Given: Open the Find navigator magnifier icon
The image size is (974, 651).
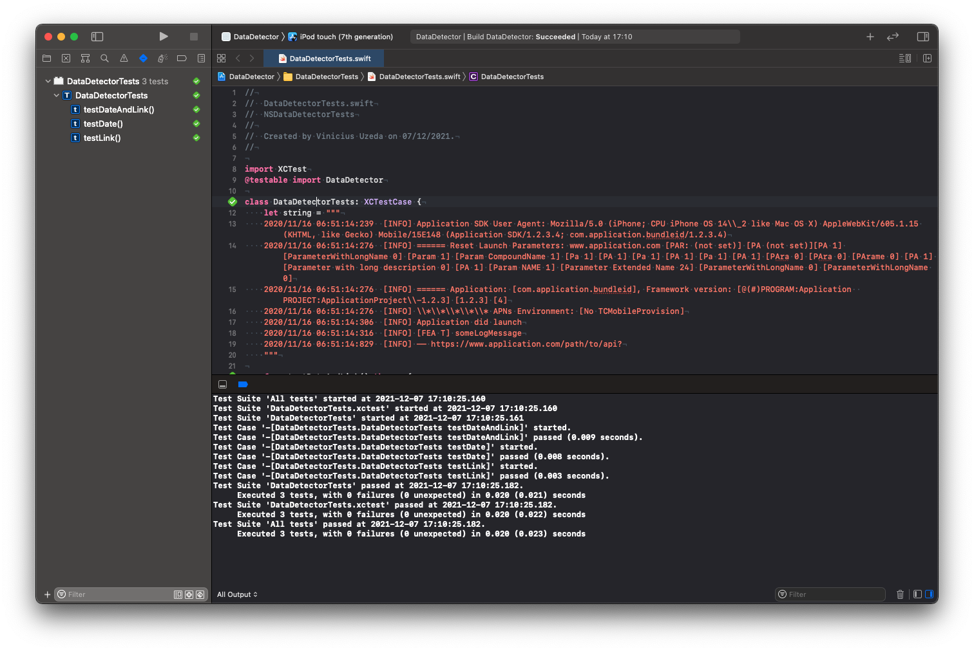Looking at the screenshot, I should click(104, 59).
